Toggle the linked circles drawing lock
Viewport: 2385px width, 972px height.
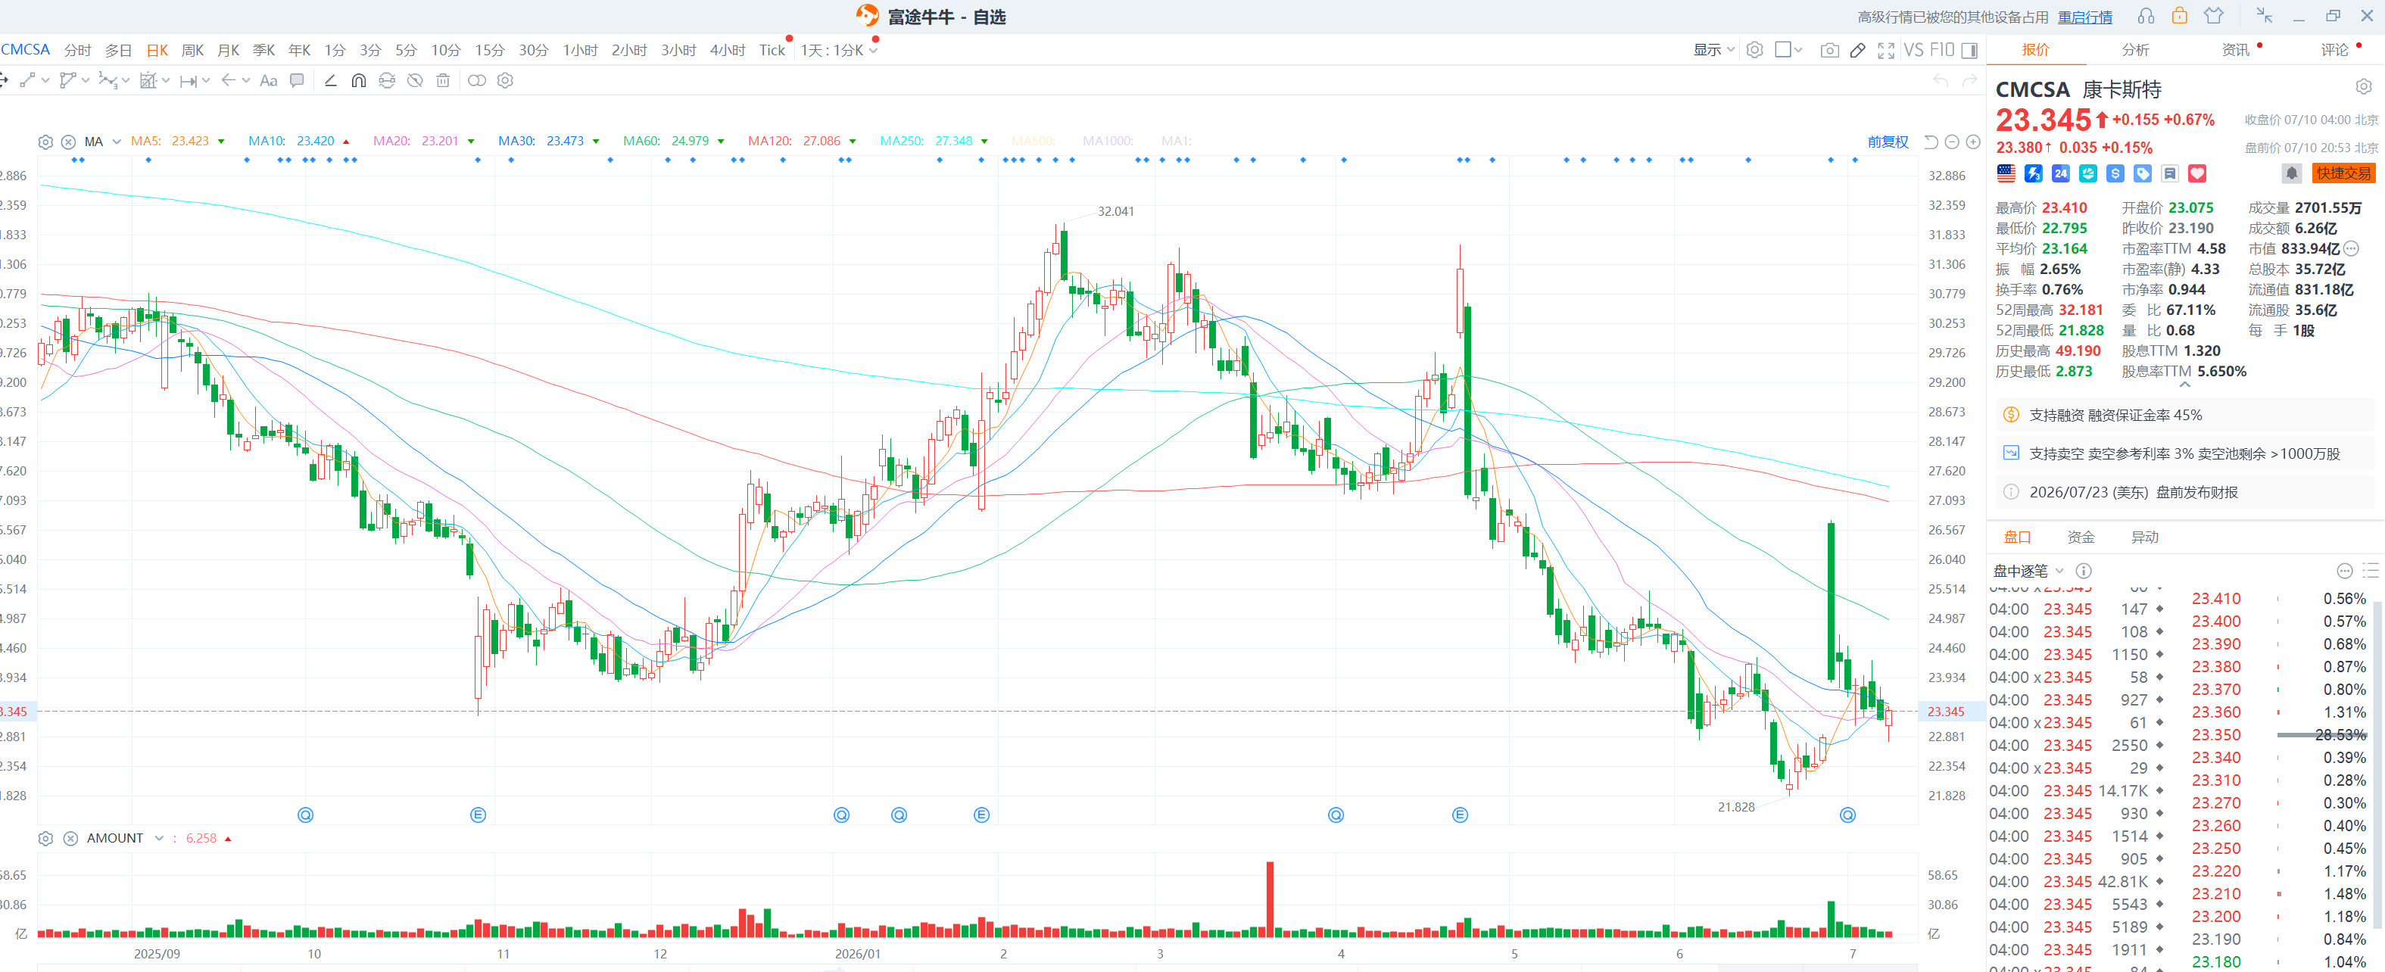(476, 80)
